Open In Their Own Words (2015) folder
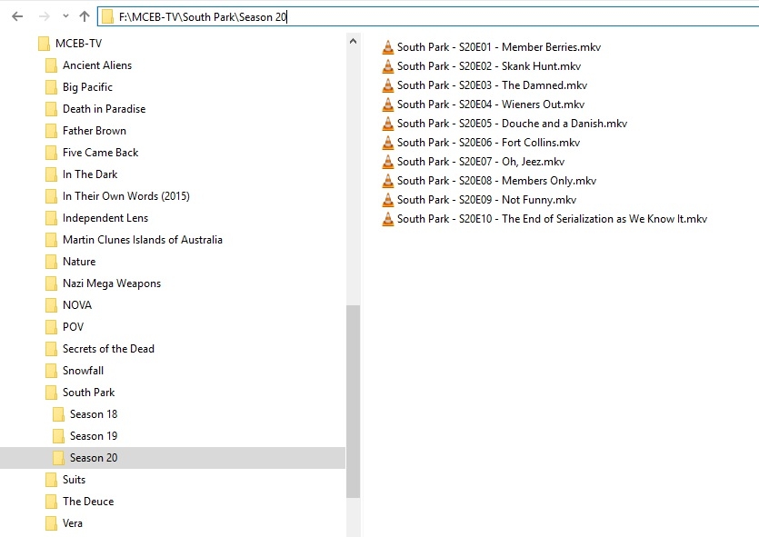Screen dimensions: 759x537 (x=125, y=196)
